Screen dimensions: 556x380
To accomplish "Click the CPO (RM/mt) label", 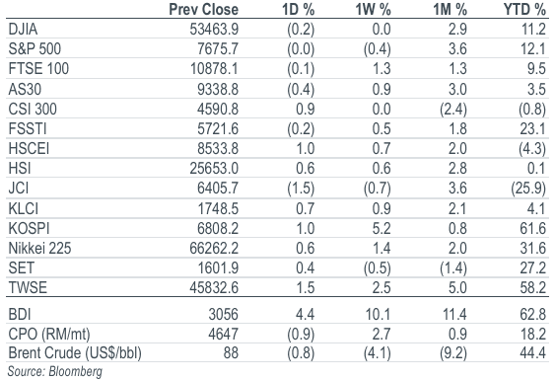I will pos(49,335).
